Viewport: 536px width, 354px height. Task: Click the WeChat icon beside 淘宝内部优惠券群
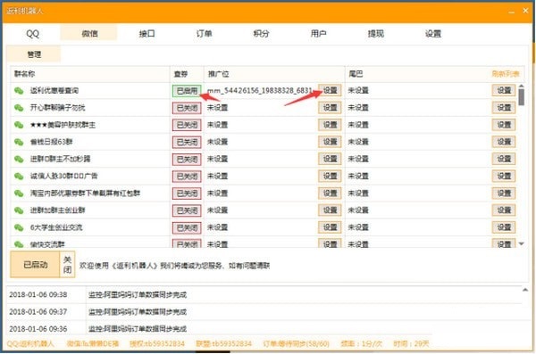point(19,193)
